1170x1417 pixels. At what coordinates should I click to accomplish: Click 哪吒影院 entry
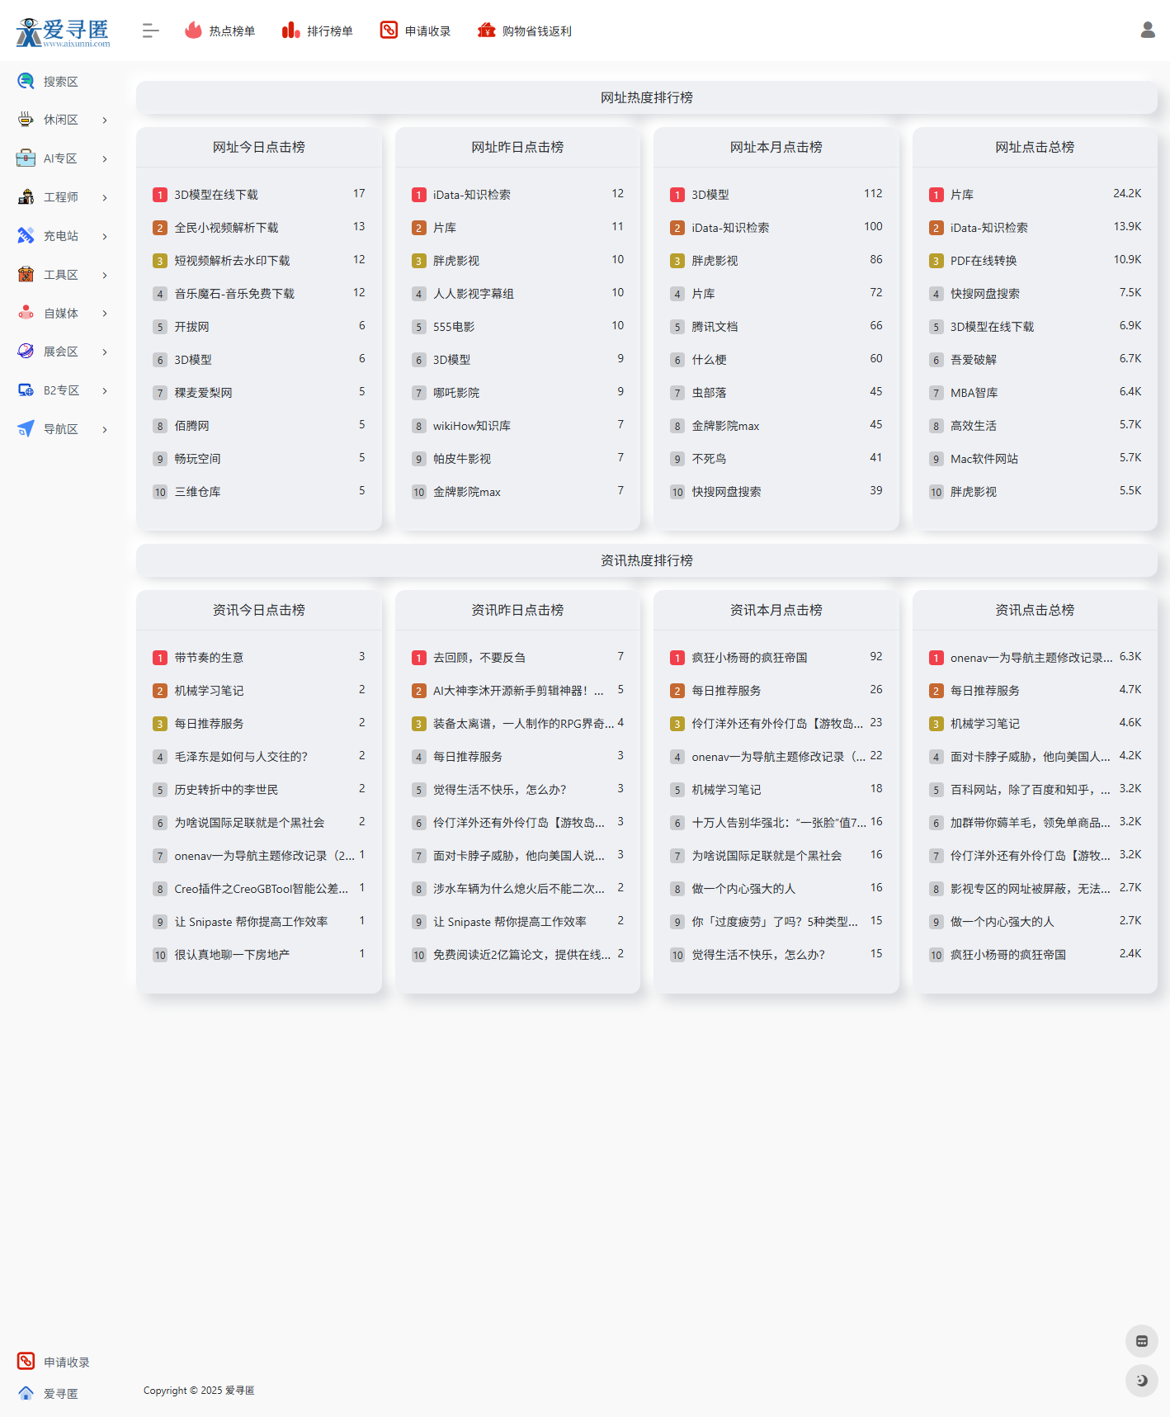point(456,393)
